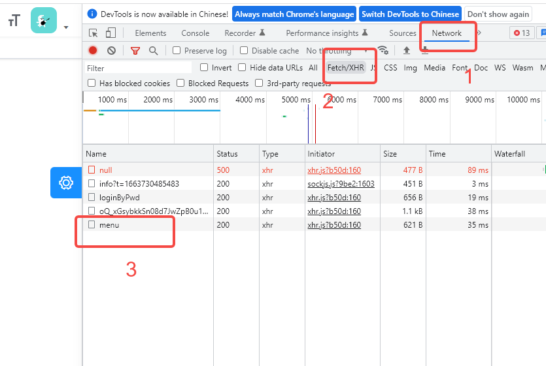The image size is (546, 366).
Task: Select the menu request row
Action: coord(314,225)
